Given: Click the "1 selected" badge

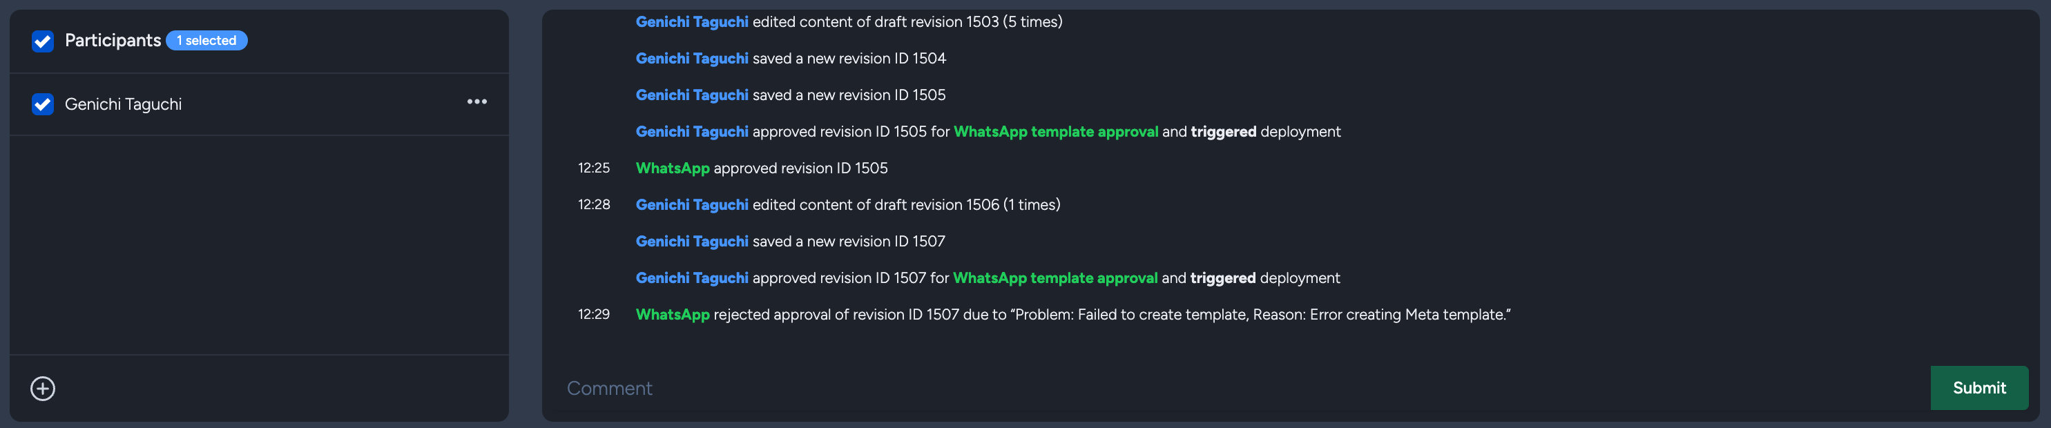Looking at the screenshot, I should click(206, 40).
